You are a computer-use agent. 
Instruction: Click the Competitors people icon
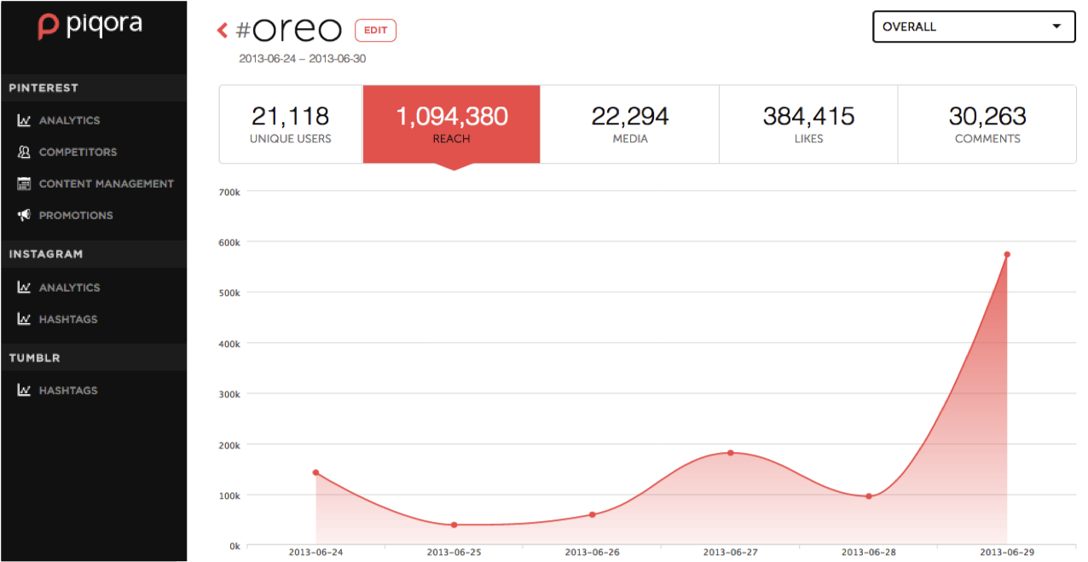24,152
